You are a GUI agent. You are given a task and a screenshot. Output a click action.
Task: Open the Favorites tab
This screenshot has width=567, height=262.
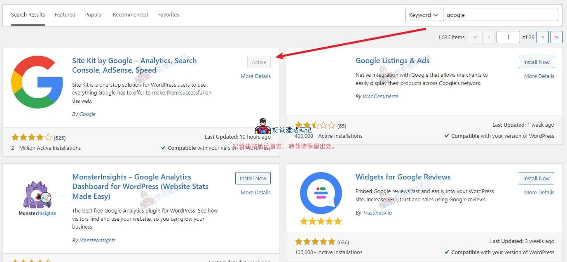[x=169, y=14]
